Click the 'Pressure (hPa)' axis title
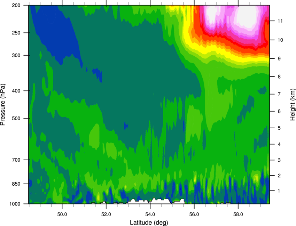The image size is (296, 226). 3,105
